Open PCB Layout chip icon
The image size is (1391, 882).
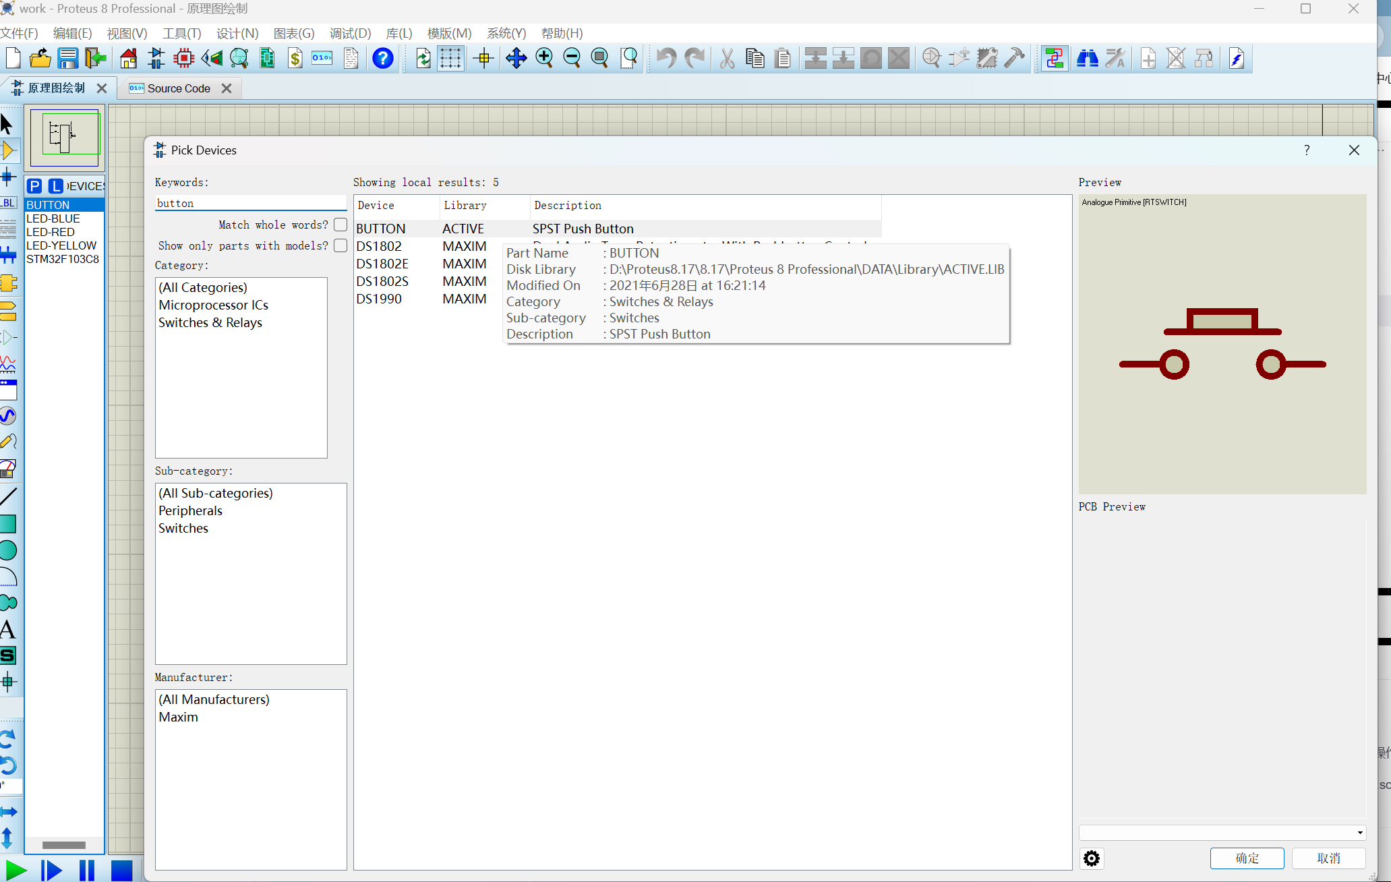coord(184,59)
